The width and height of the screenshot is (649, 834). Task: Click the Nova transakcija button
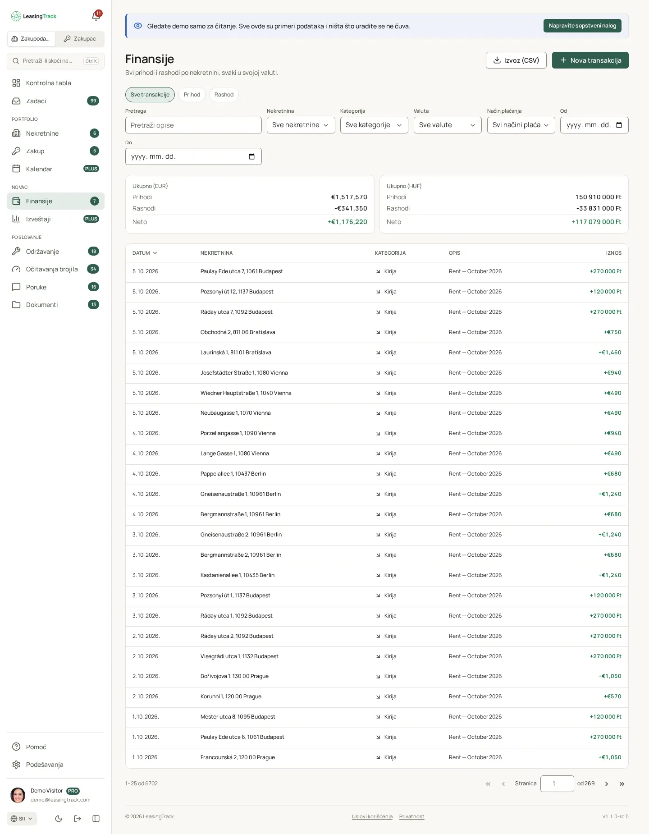tap(590, 60)
